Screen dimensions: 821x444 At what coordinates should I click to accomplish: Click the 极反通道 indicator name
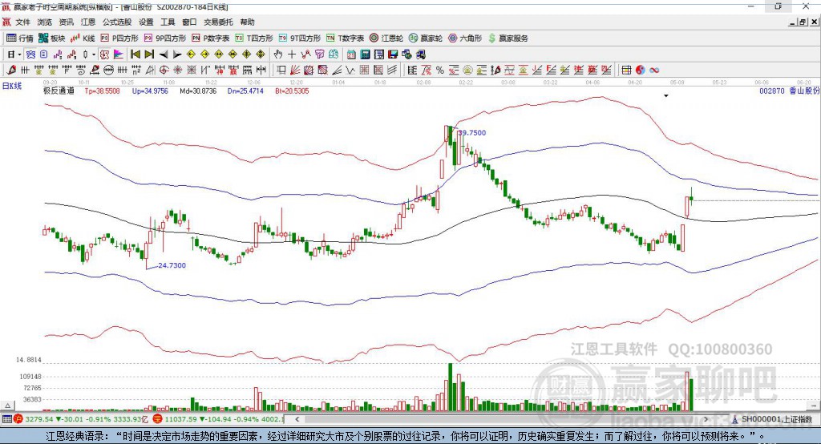(59, 91)
